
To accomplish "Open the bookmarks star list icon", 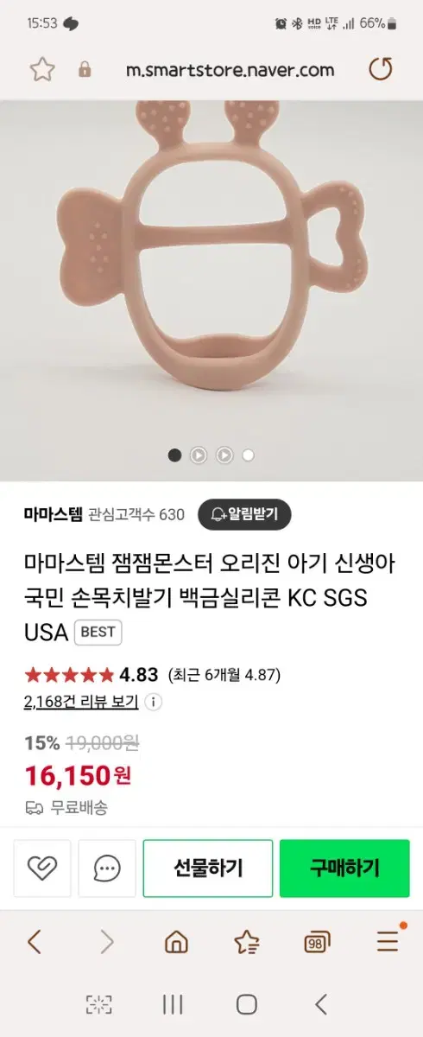I will [x=247, y=941].
